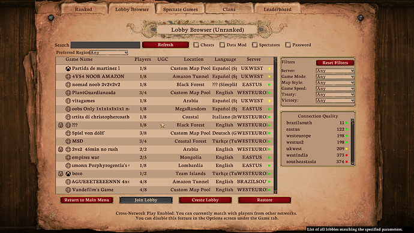Open the Leaderboard tab
This screenshot has width=414, height=233.
click(x=277, y=9)
